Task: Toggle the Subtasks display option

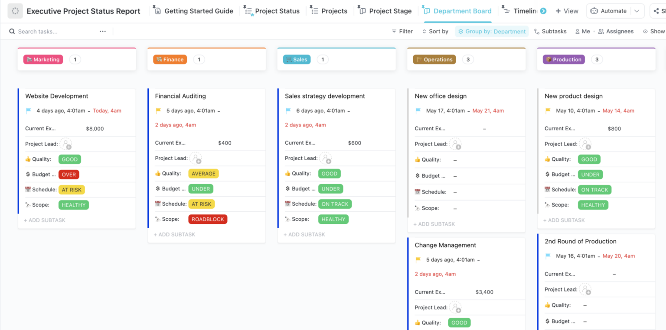Action: pos(550,31)
